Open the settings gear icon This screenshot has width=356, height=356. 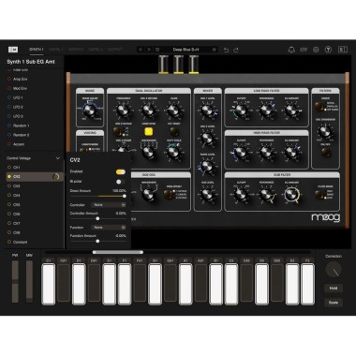pos(316,50)
